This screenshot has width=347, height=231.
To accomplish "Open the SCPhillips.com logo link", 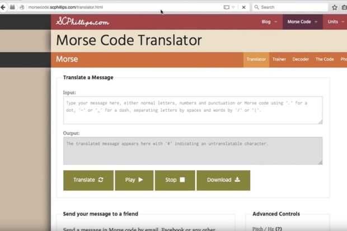I will point(82,22).
